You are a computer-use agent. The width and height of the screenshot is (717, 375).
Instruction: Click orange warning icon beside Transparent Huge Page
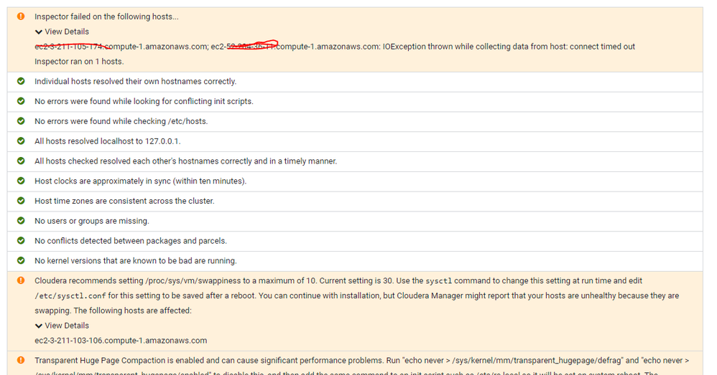point(21,360)
